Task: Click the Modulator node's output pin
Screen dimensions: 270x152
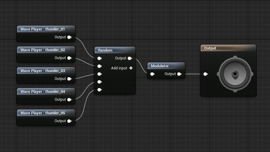Action: point(179,74)
